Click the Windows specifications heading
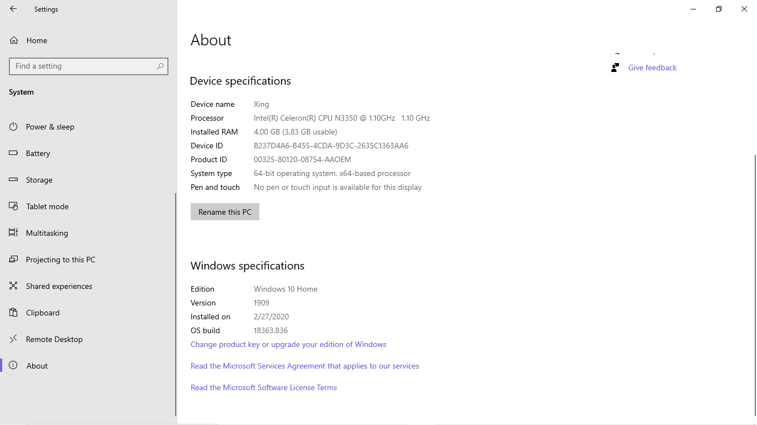The height and width of the screenshot is (425, 757). pos(248,266)
